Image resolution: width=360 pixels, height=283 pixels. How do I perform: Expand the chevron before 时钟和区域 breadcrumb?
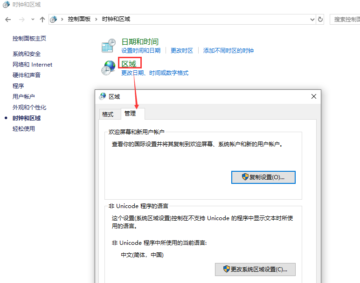(x=96, y=19)
